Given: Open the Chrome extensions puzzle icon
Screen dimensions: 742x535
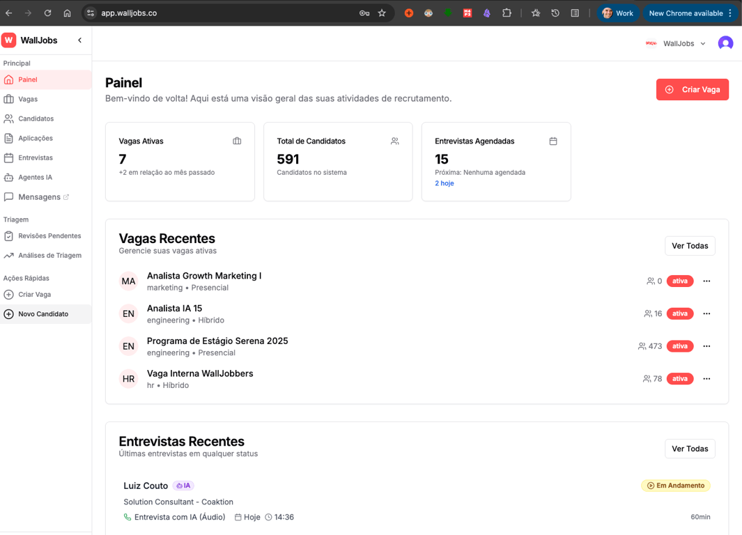Looking at the screenshot, I should 507,12.
